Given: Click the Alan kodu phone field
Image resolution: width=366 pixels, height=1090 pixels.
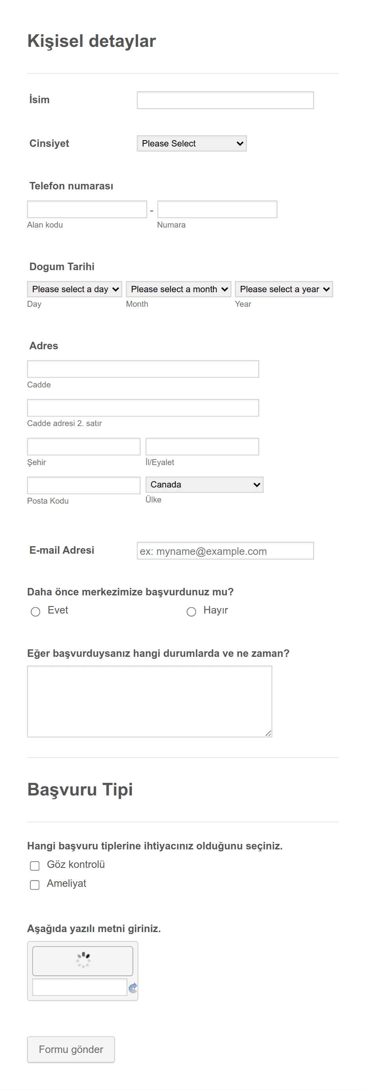Looking at the screenshot, I should (x=87, y=209).
